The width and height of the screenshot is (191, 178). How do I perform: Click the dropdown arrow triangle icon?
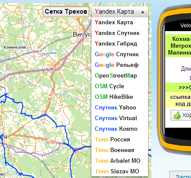(x=143, y=12)
